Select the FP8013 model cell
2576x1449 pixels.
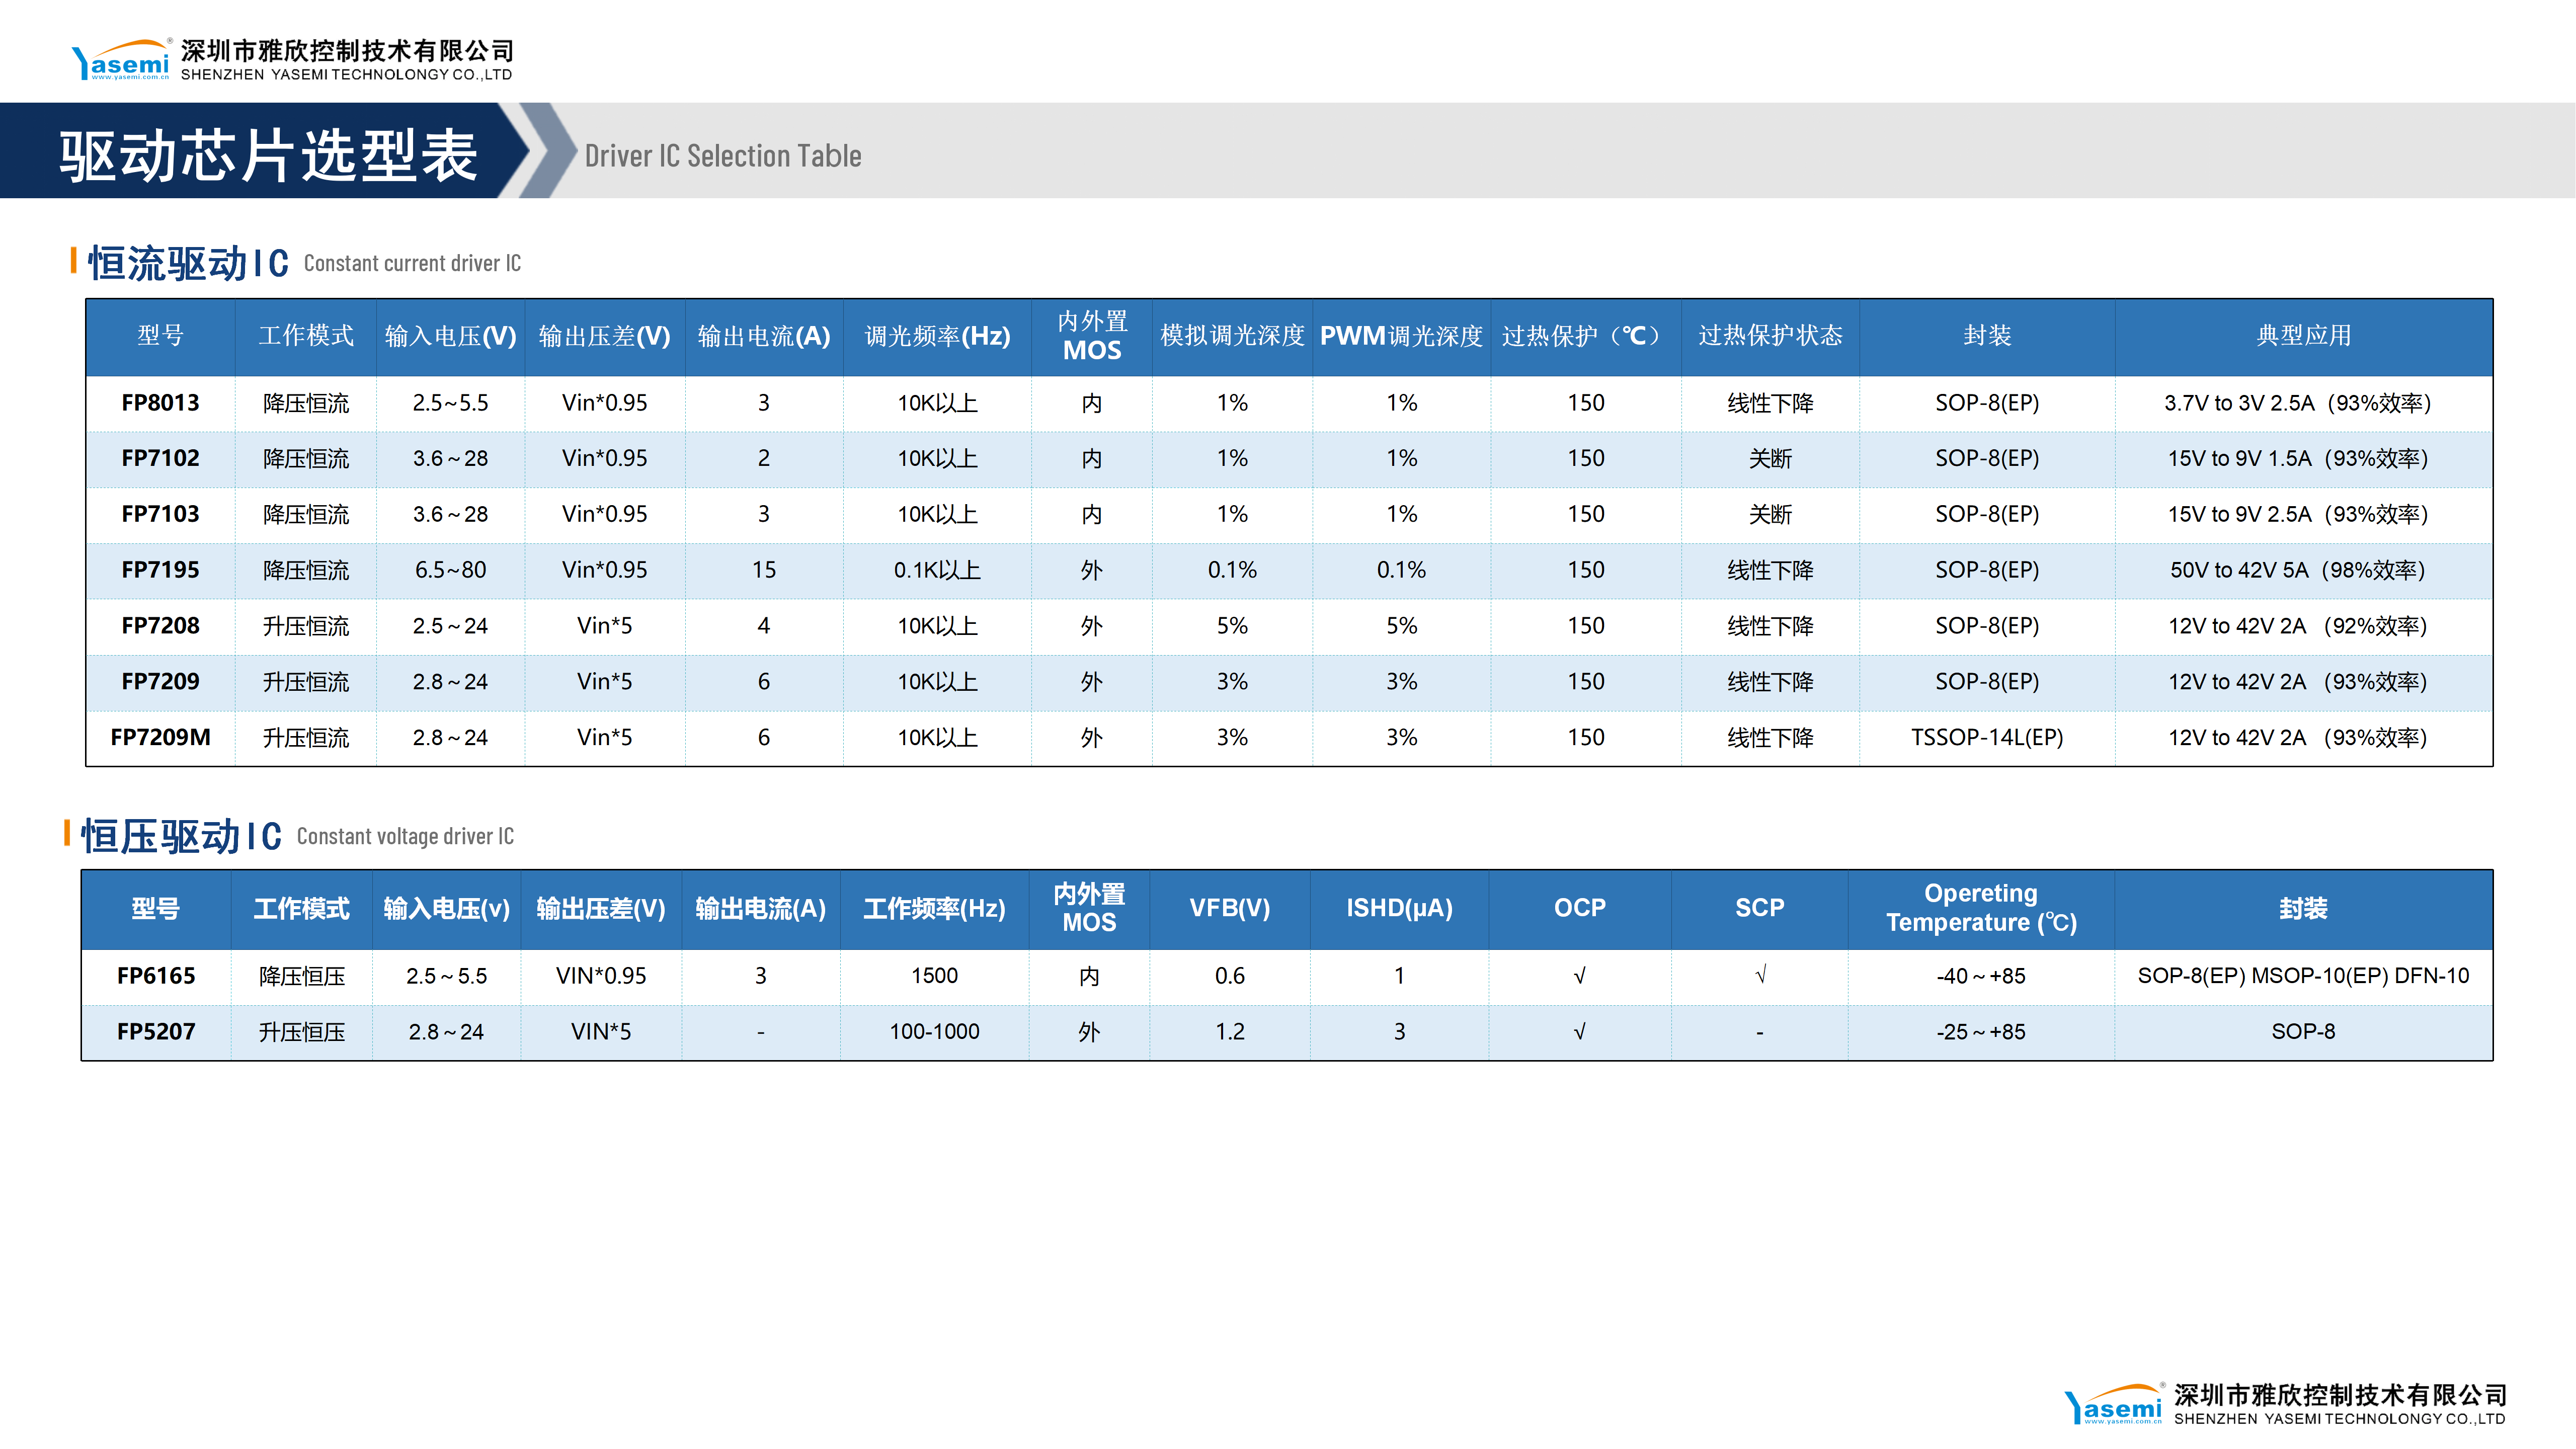tap(160, 403)
